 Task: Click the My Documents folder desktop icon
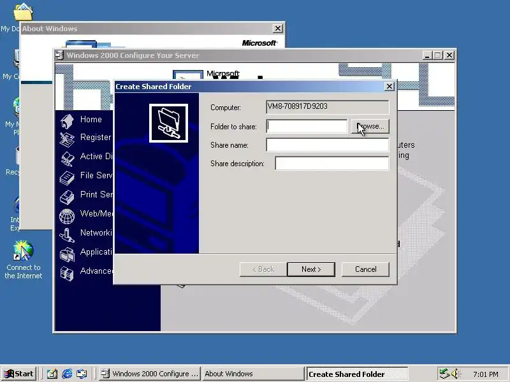pos(23,11)
